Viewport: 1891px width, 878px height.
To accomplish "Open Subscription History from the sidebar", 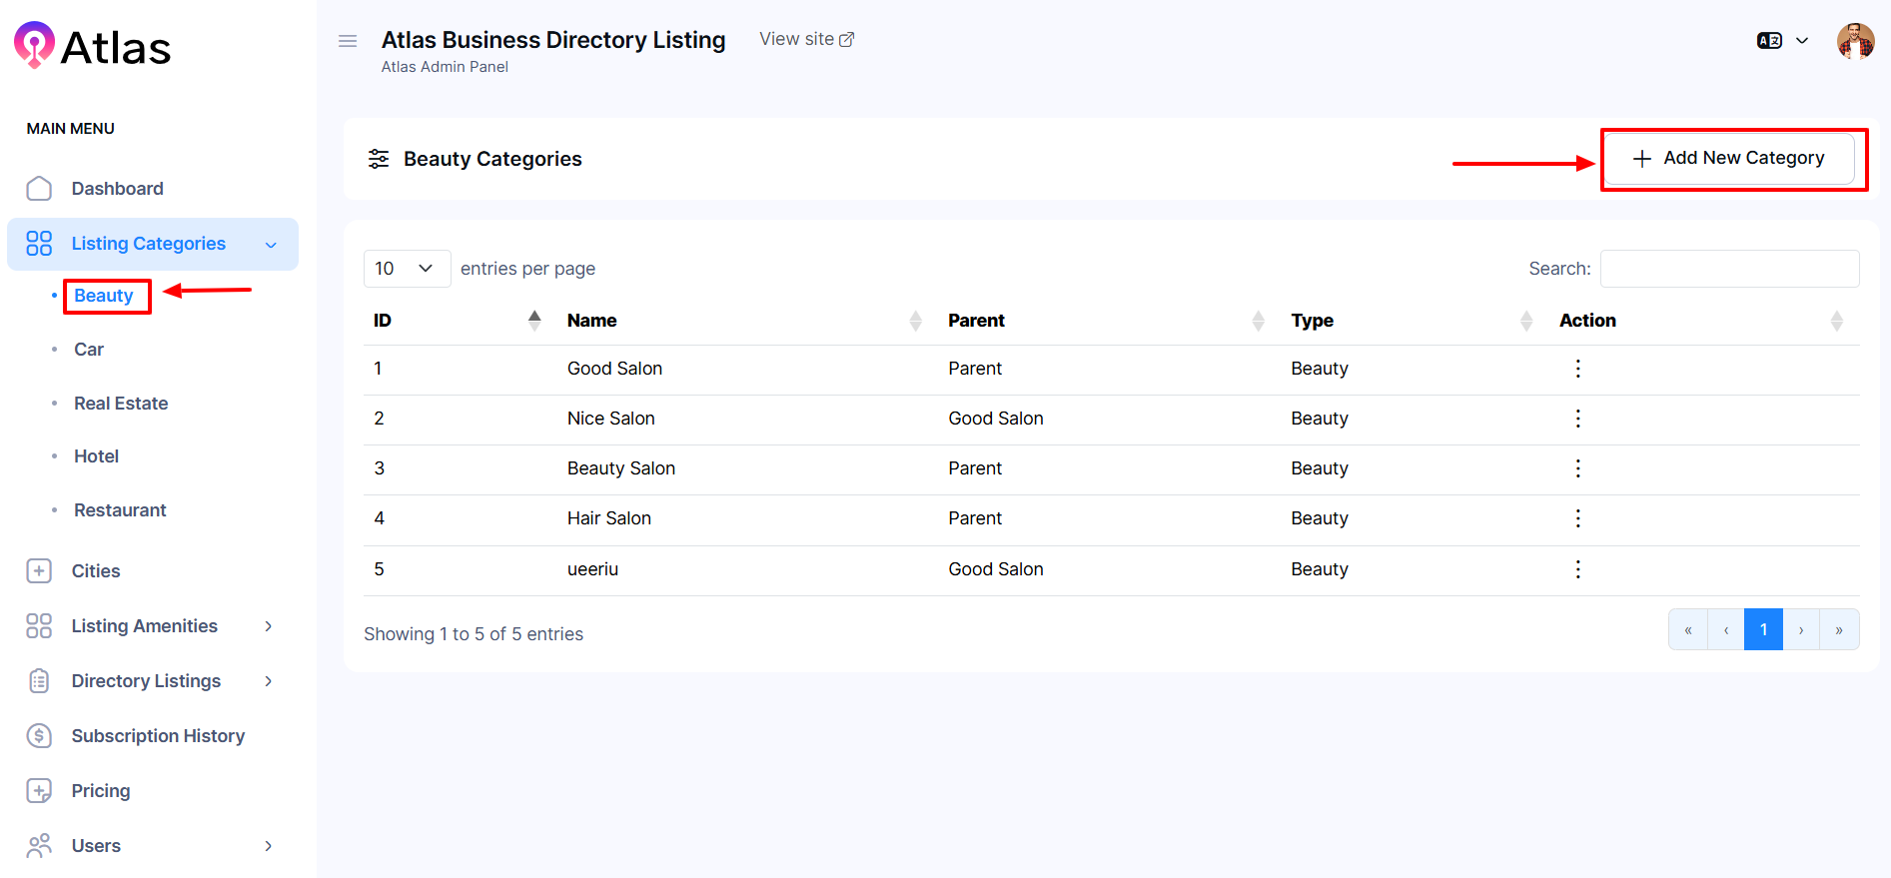I will [x=158, y=736].
